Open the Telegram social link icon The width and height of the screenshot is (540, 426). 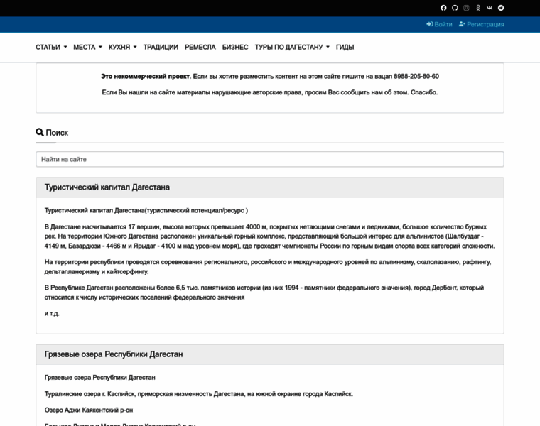coord(501,8)
